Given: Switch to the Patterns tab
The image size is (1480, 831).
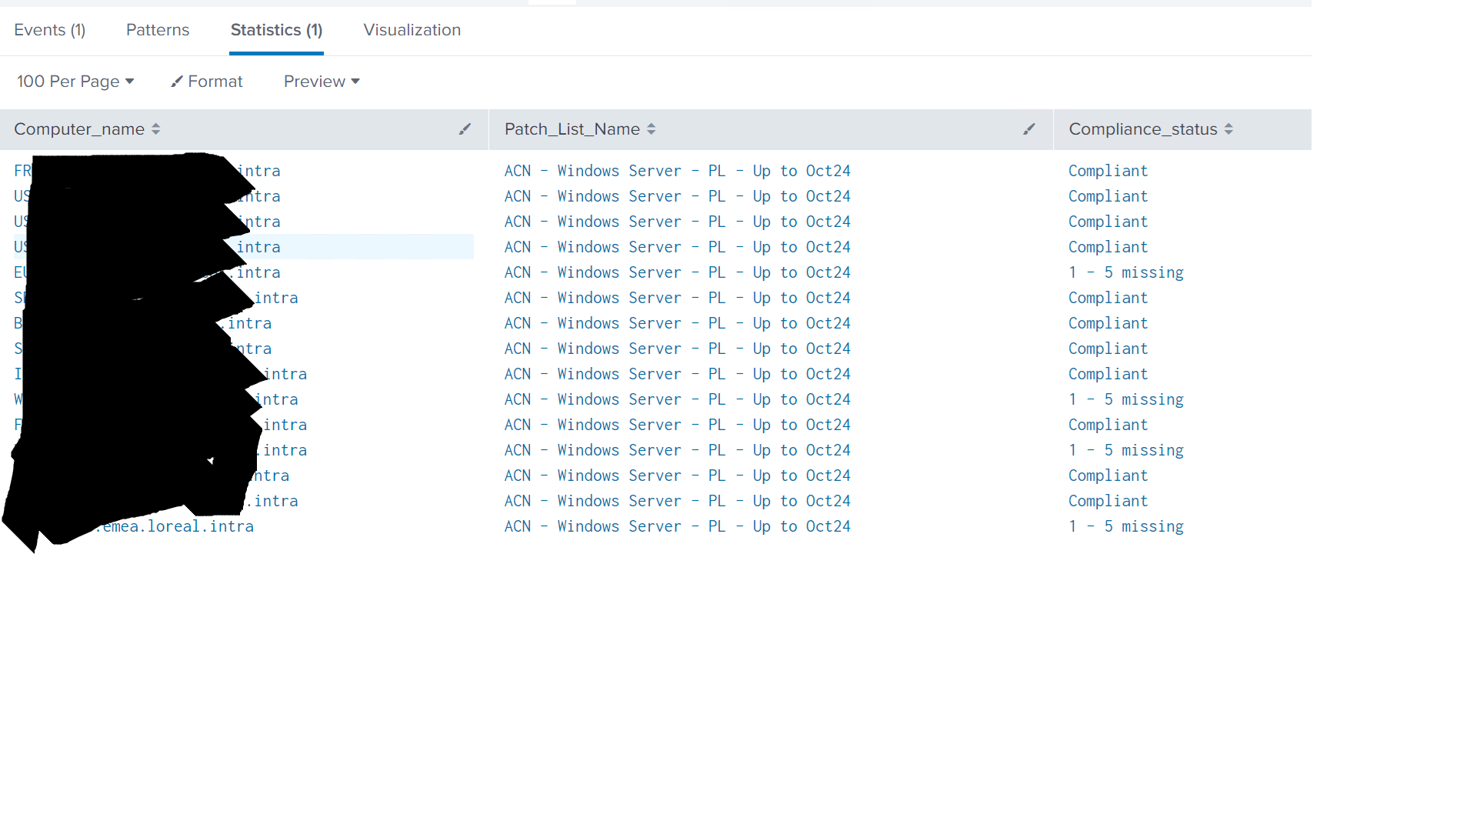Looking at the screenshot, I should tap(158, 30).
